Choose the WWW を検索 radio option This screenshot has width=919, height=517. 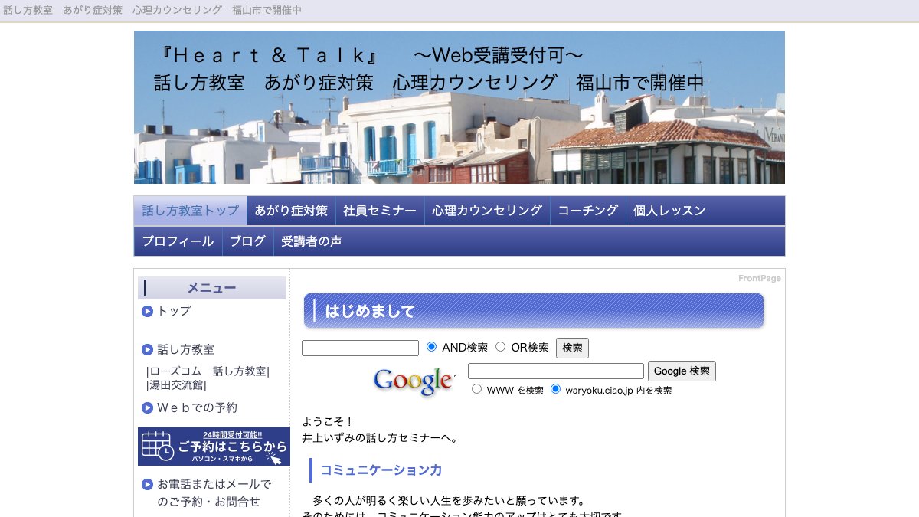click(476, 389)
